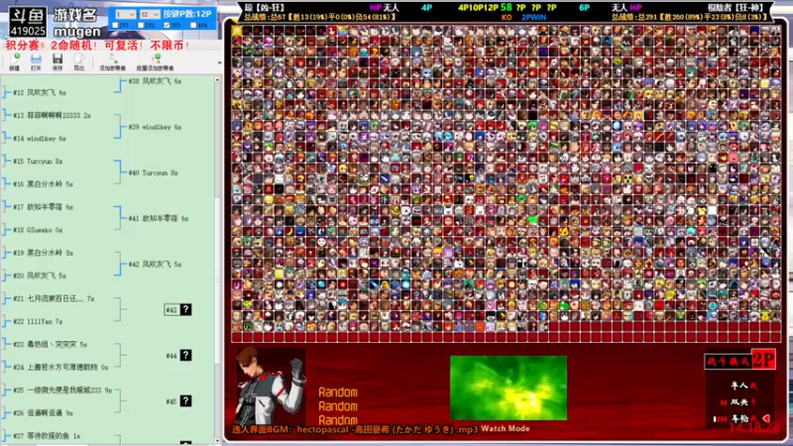This screenshot has width=793, height=446.
Task: Select bracket entry #24 上善若水
Action: [x=60, y=367]
